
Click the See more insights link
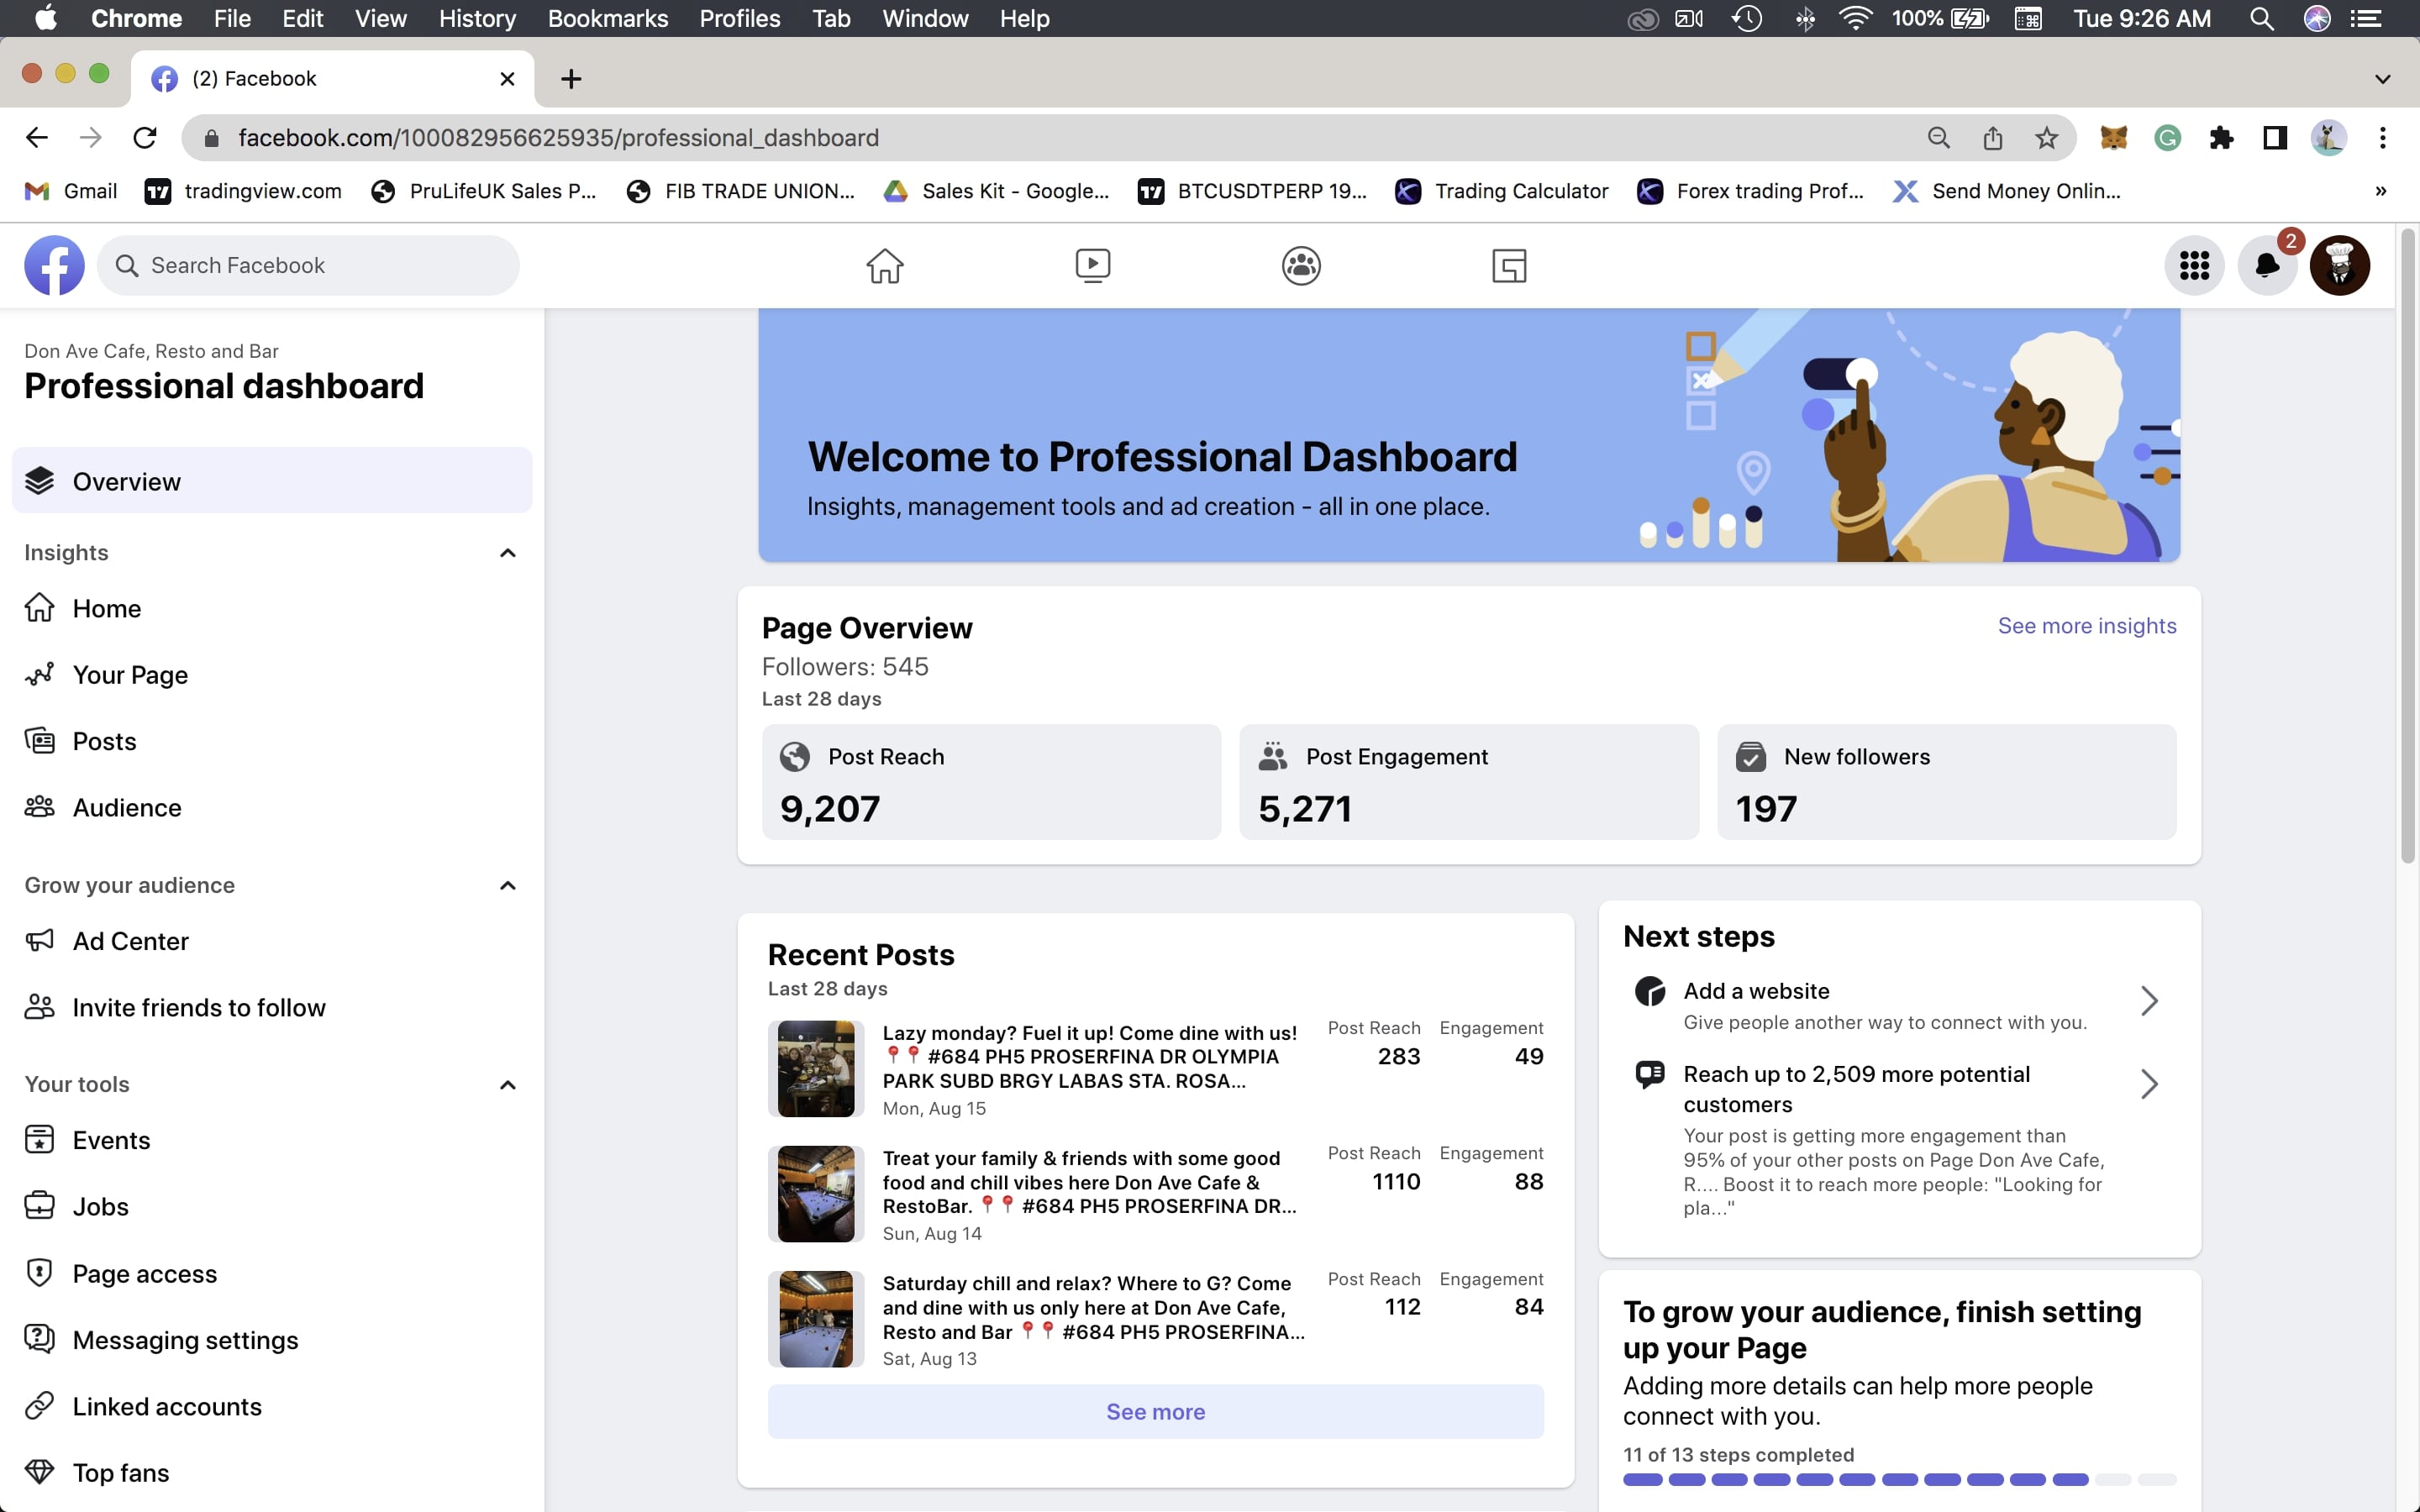point(2086,626)
